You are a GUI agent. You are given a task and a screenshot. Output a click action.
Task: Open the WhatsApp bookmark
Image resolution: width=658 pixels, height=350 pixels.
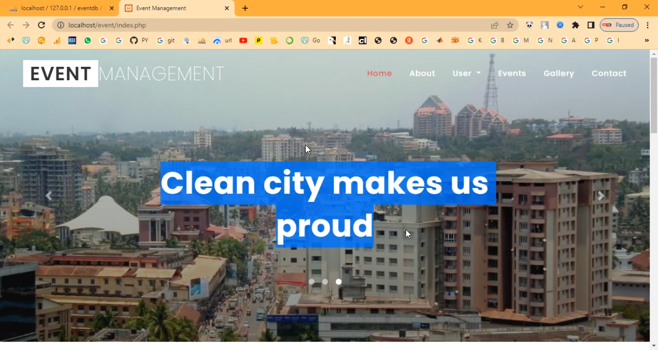[x=88, y=40]
